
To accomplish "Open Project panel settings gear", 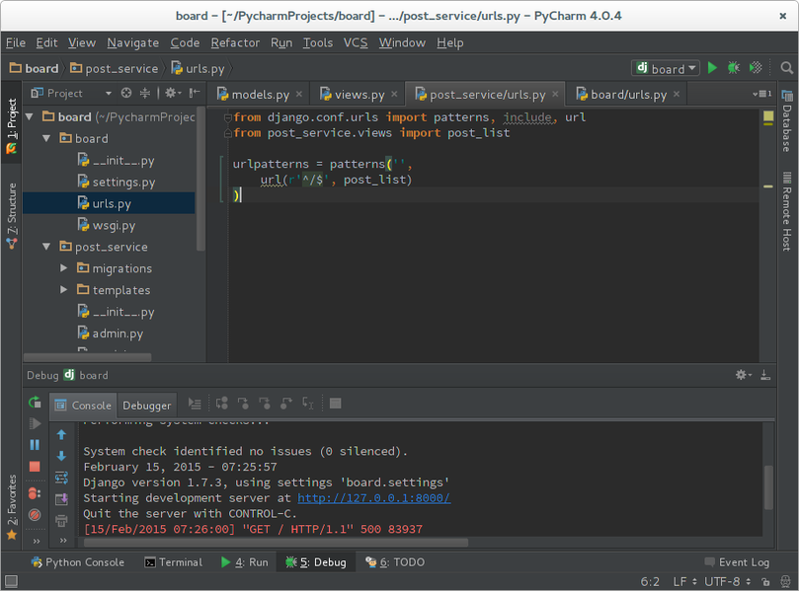I will coord(172,93).
